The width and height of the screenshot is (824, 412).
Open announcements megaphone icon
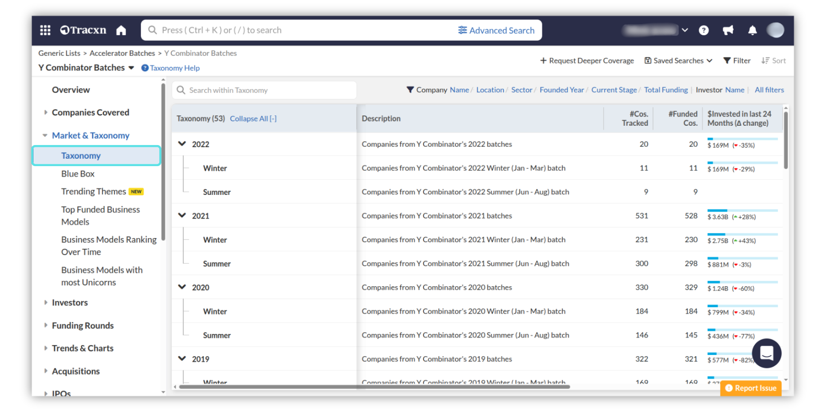pos(728,30)
